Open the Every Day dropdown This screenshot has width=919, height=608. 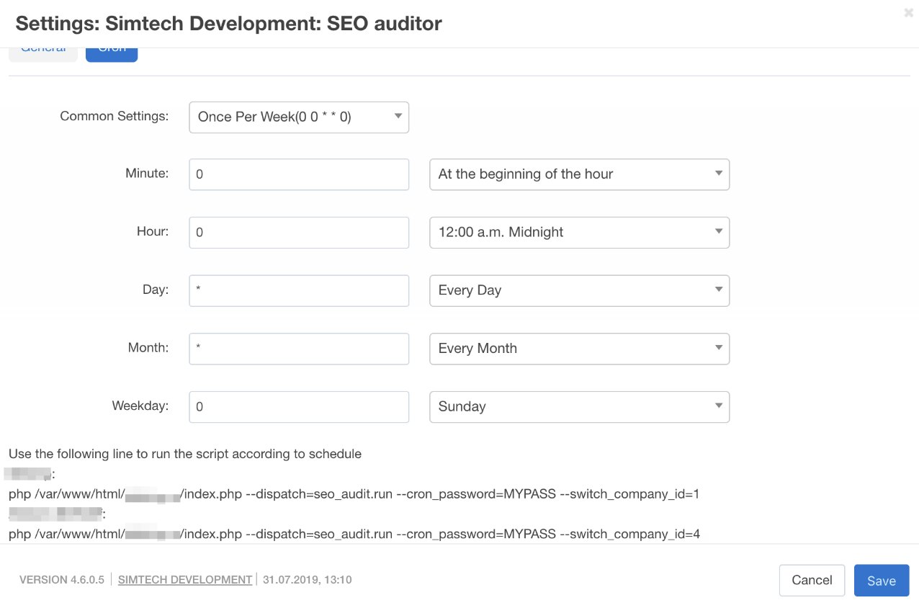(x=579, y=290)
